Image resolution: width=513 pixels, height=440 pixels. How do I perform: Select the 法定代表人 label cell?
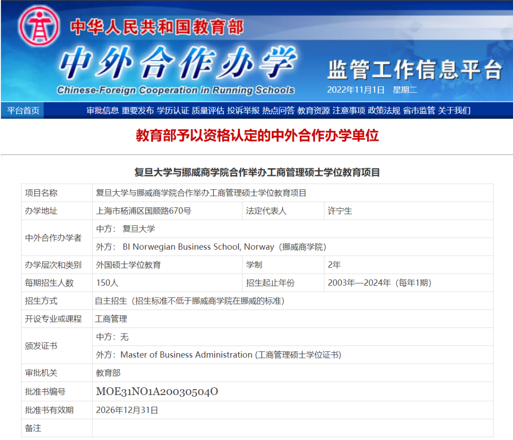click(283, 211)
